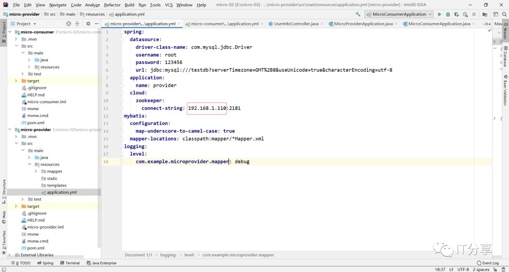
Task: Click cursor position 18:37 in status bar
Action: (x=440, y=269)
